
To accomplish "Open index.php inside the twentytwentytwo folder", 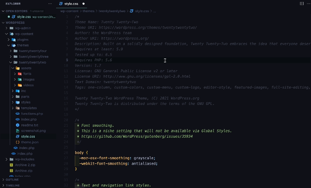I will [29, 119].
